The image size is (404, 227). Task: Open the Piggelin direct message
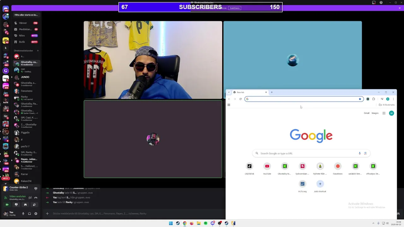click(26, 133)
